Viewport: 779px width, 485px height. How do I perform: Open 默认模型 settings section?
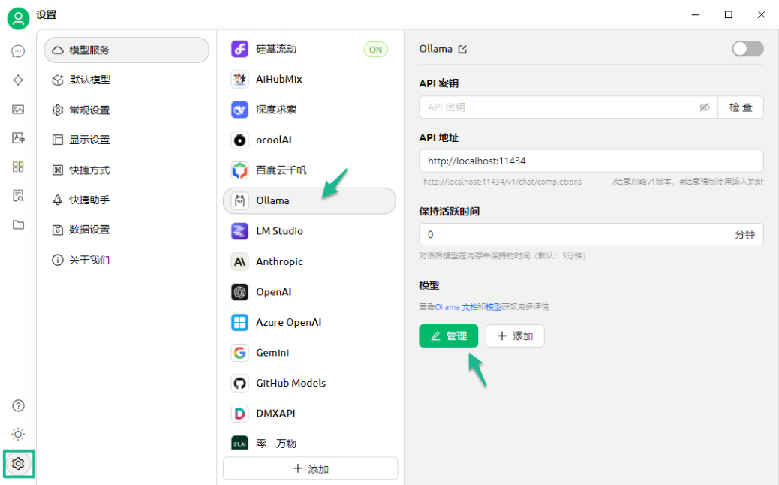pos(127,80)
